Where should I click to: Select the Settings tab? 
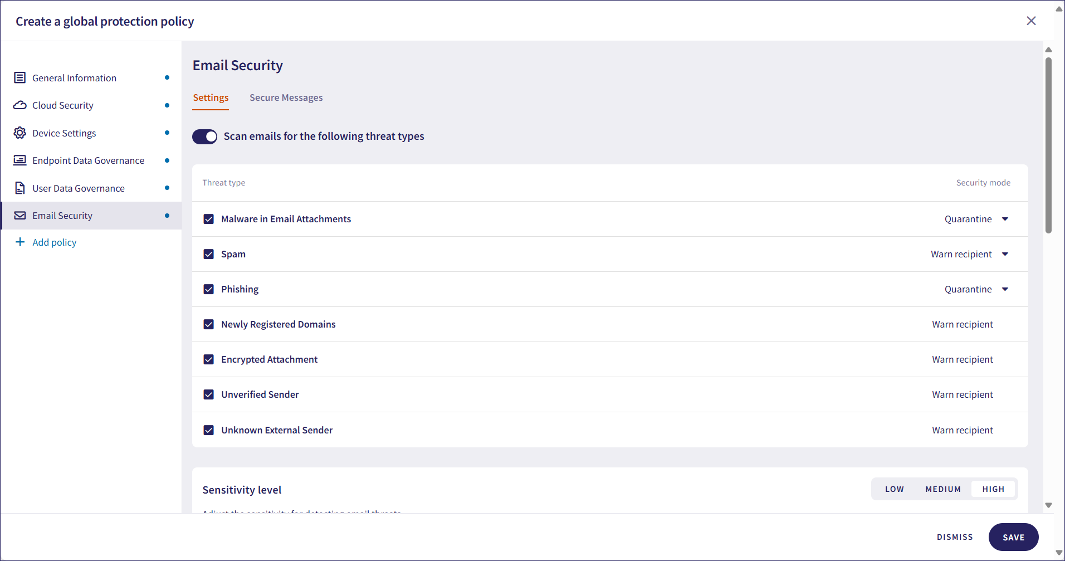(211, 98)
